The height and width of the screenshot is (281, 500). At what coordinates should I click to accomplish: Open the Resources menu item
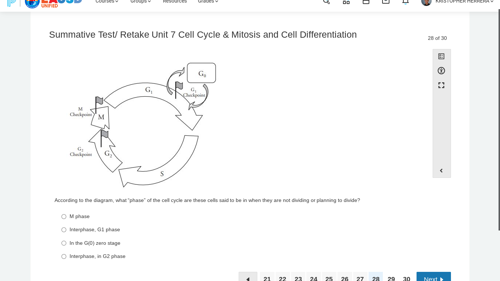click(x=175, y=1)
